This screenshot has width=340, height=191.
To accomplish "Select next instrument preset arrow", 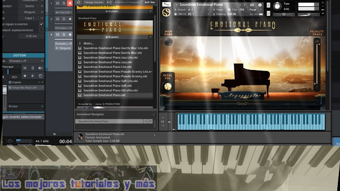I will (x=244, y=5).
